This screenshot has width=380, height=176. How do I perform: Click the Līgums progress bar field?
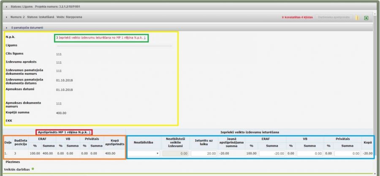pos(114,46)
